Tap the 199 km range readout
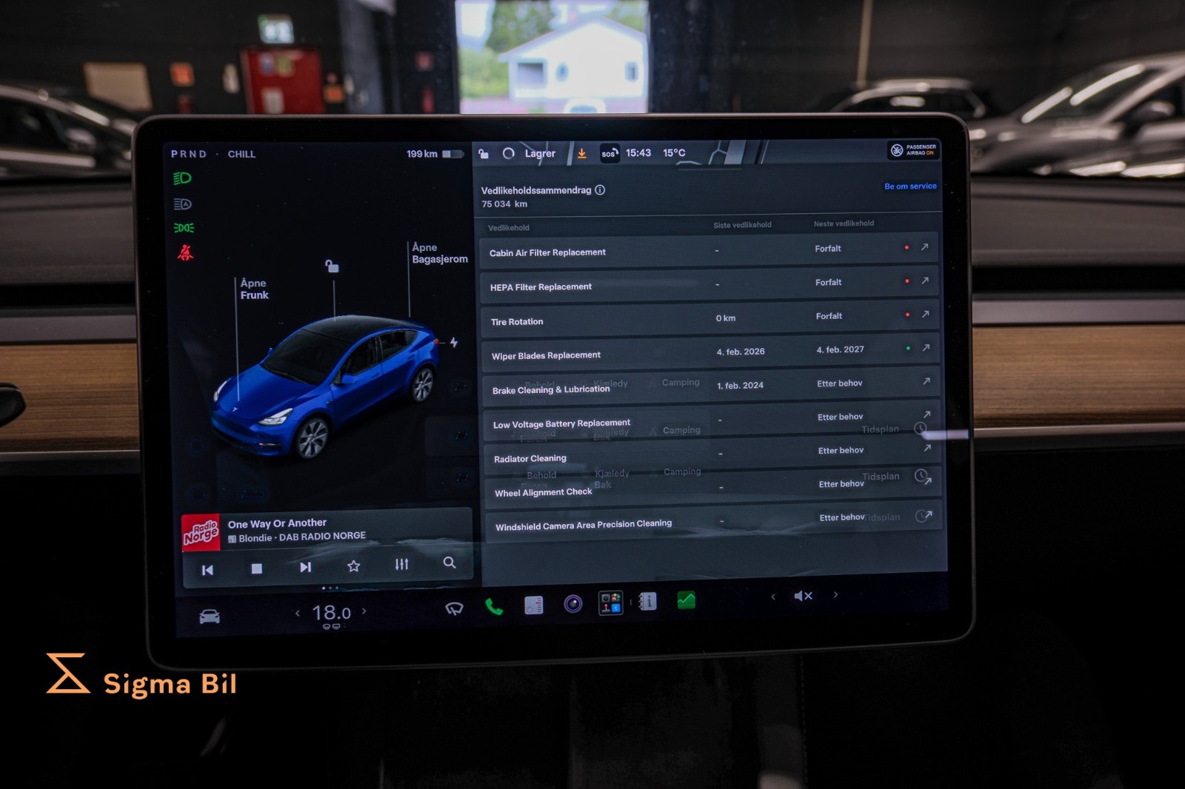This screenshot has width=1185, height=789. point(422,154)
